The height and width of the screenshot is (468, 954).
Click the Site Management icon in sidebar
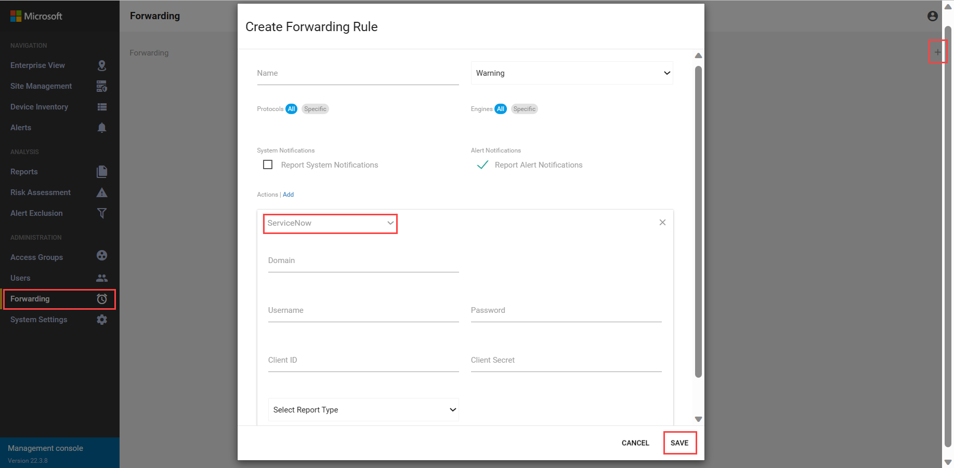click(x=102, y=86)
